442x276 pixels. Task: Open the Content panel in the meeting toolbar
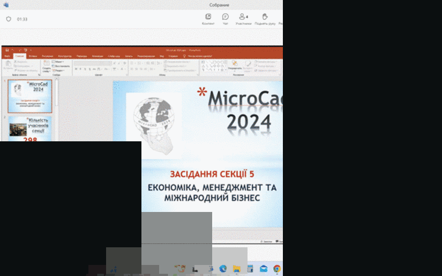tap(208, 19)
